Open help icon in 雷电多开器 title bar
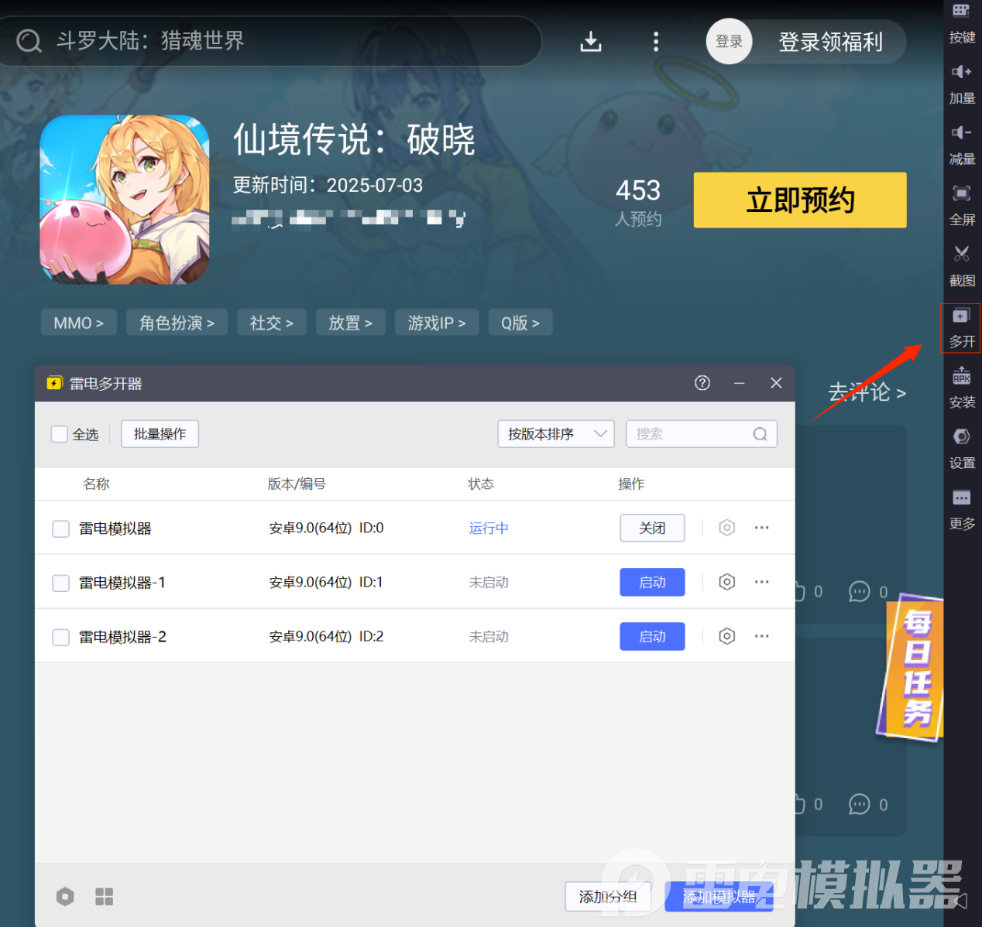982x927 pixels. click(x=702, y=383)
